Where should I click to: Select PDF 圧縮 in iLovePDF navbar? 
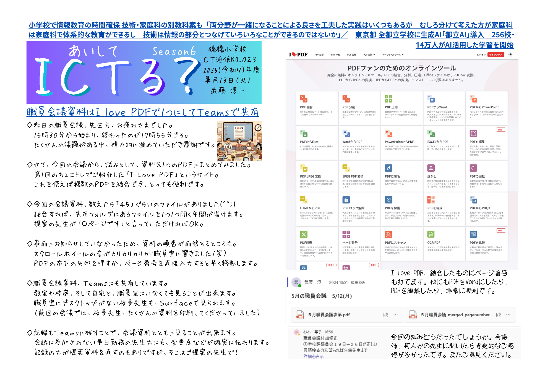pyautogui.click(x=352, y=55)
